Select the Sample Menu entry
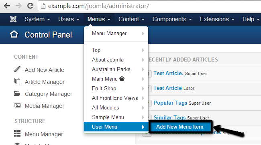This screenshot has height=145, width=261. pyautogui.click(x=116, y=117)
